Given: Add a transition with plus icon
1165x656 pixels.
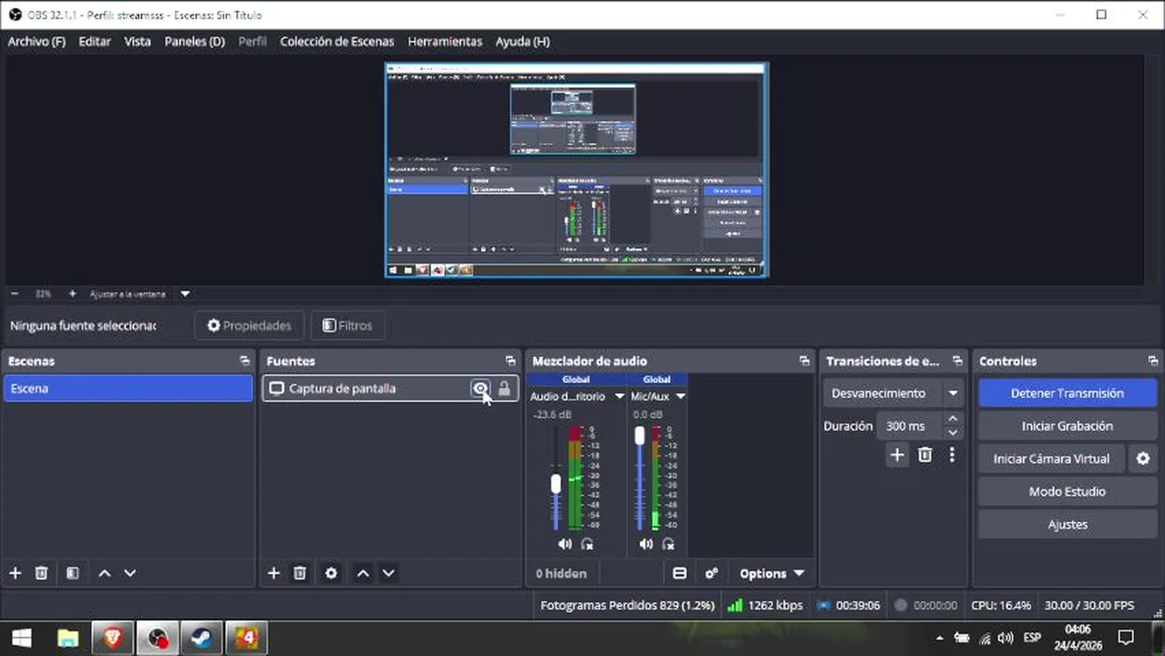Looking at the screenshot, I should pos(897,455).
